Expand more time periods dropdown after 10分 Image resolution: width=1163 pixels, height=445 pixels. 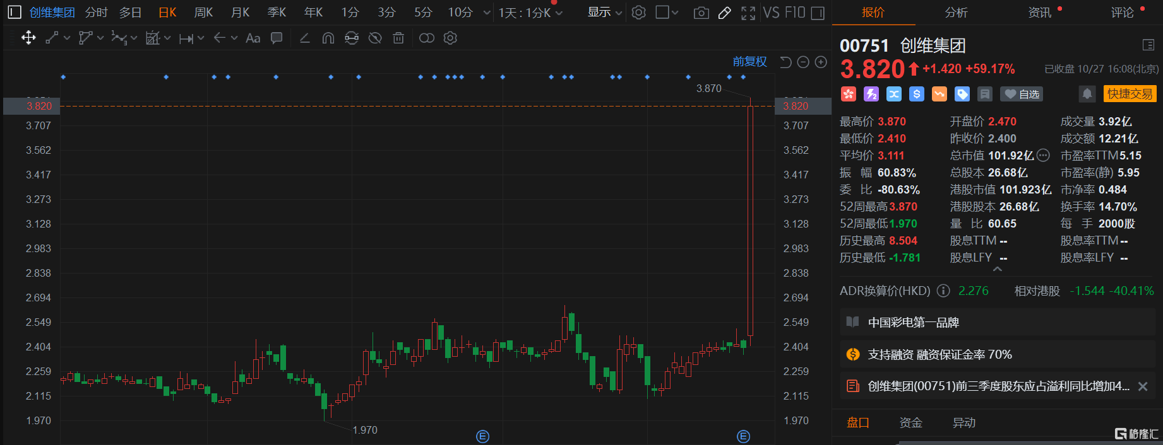(x=487, y=13)
